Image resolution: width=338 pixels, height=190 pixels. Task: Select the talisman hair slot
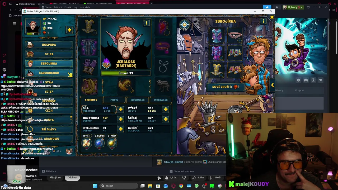click(x=163, y=86)
